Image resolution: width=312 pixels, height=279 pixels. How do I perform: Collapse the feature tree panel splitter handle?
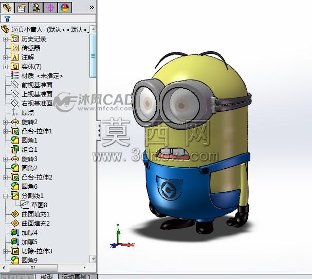99,130
